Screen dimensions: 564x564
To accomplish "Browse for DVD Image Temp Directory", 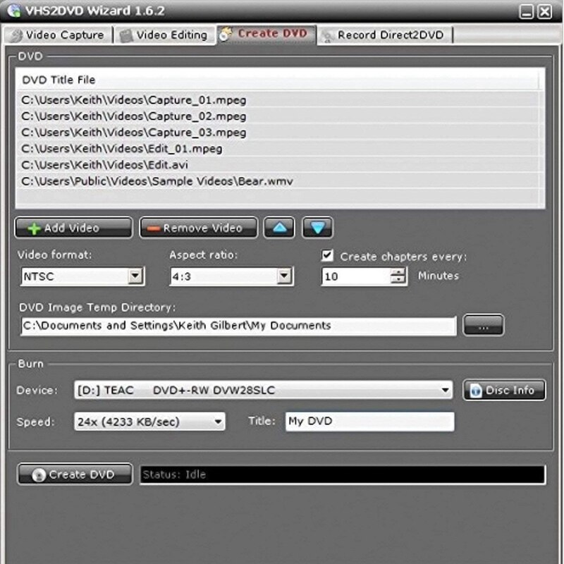I will point(484,325).
